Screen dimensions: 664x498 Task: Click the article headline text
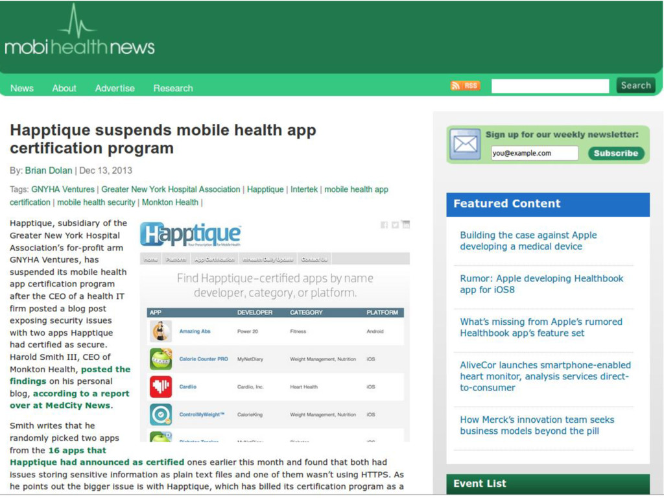coord(163,139)
